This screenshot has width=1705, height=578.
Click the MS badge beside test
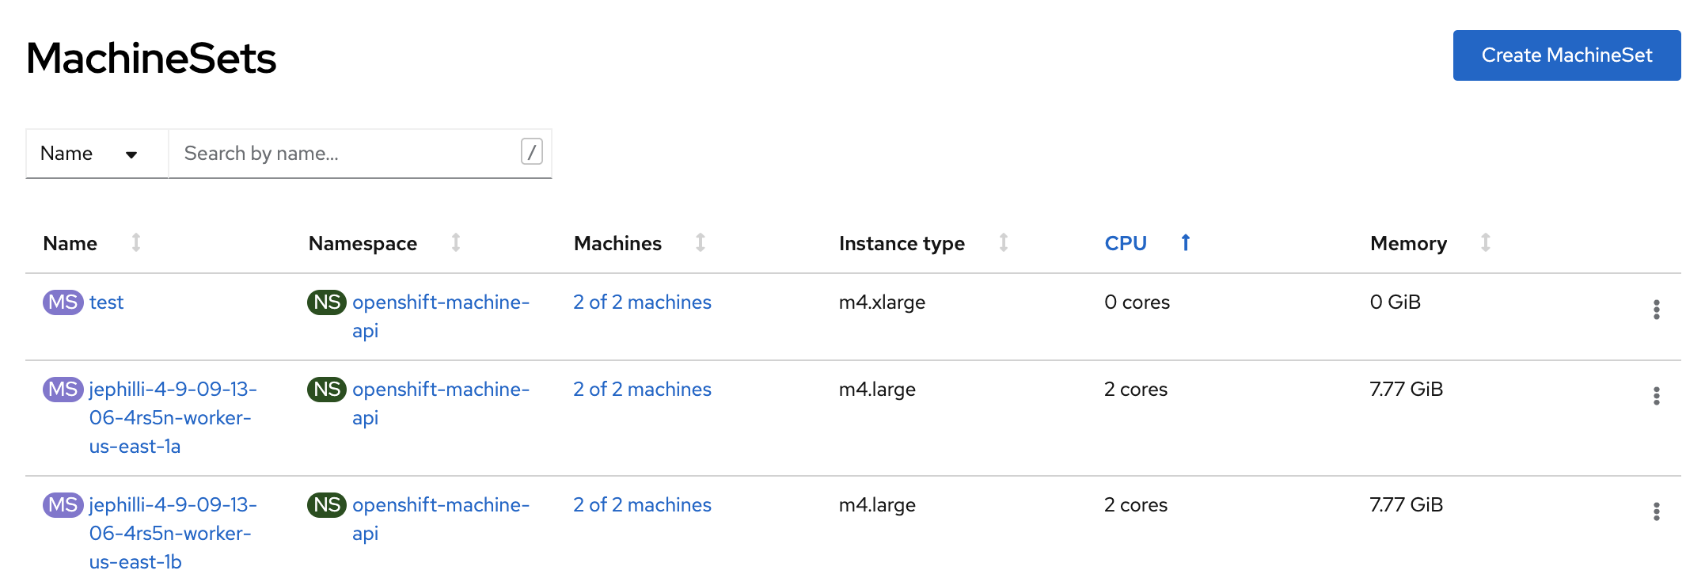(63, 302)
